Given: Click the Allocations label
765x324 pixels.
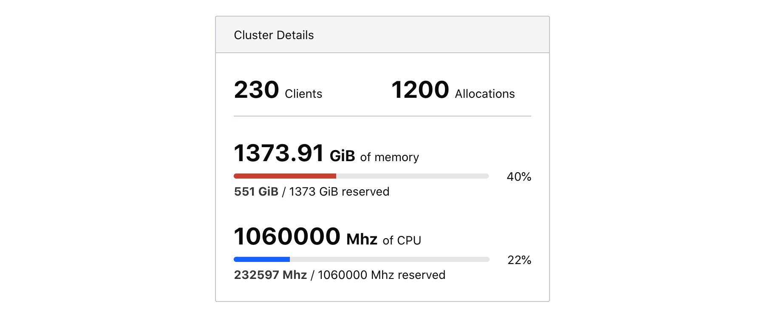Looking at the screenshot, I should pyautogui.click(x=485, y=94).
